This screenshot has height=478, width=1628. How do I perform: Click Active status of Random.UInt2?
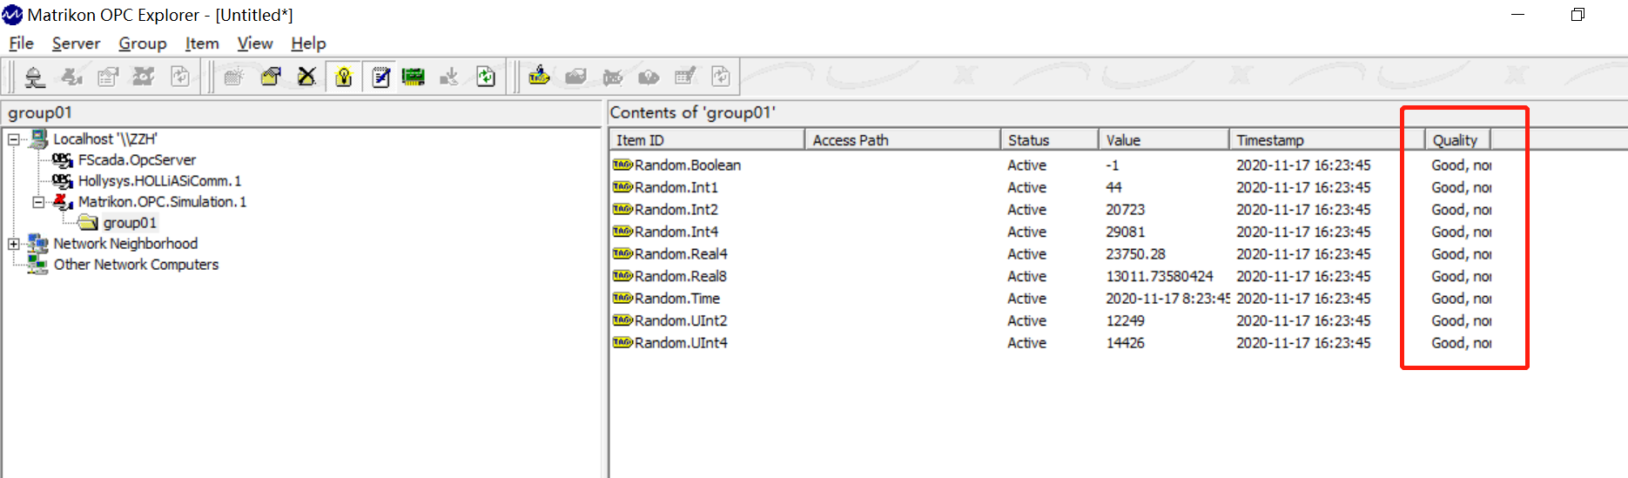1026,320
